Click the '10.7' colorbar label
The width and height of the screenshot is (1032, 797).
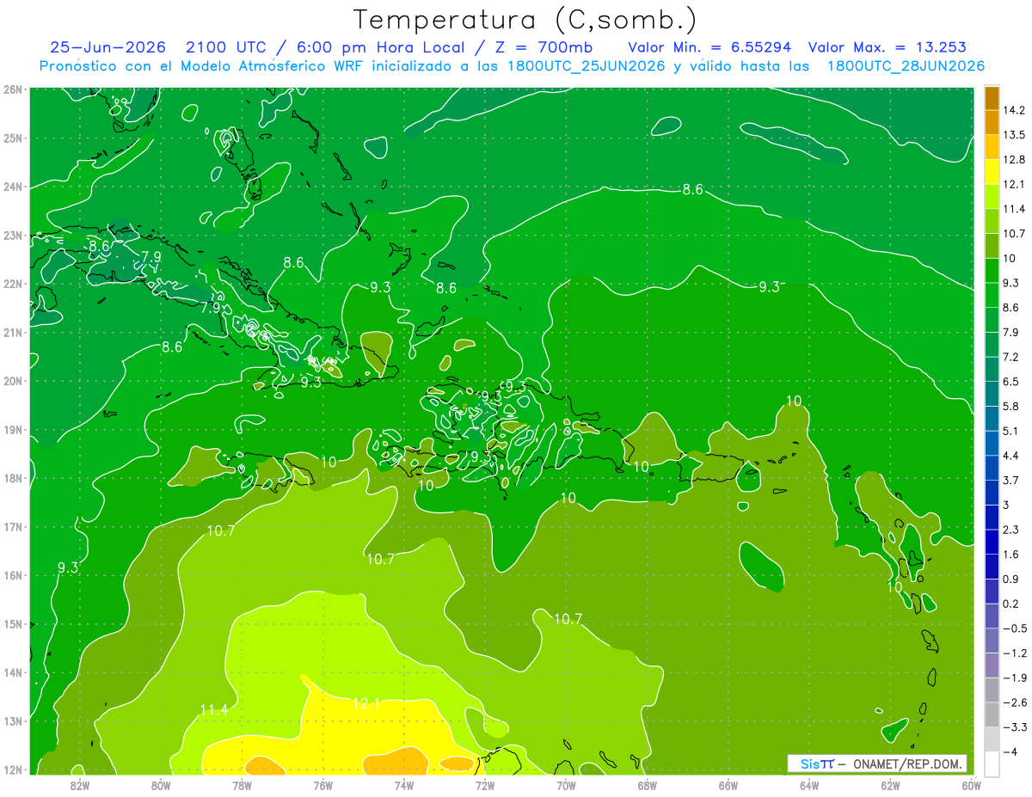point(1015,234)
